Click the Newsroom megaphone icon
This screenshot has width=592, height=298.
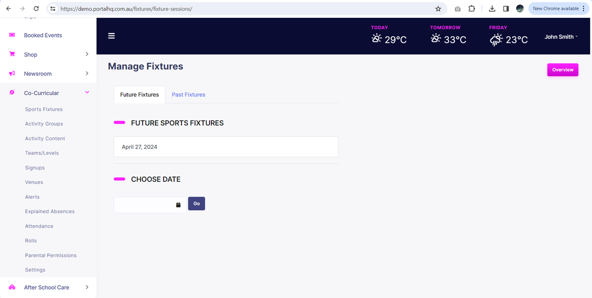click(12, 73)
